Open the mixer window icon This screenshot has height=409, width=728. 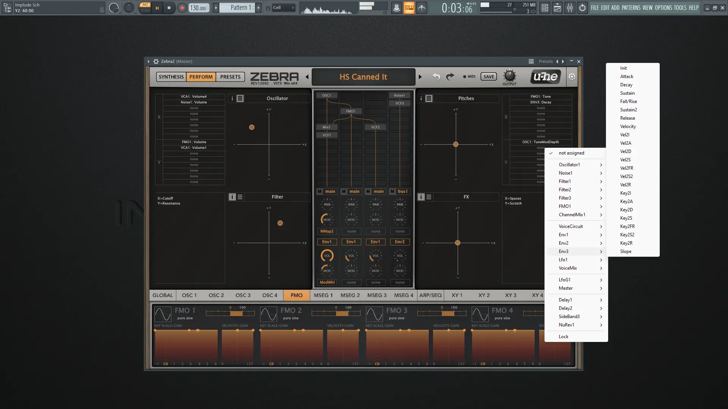[x=570, y=8]
